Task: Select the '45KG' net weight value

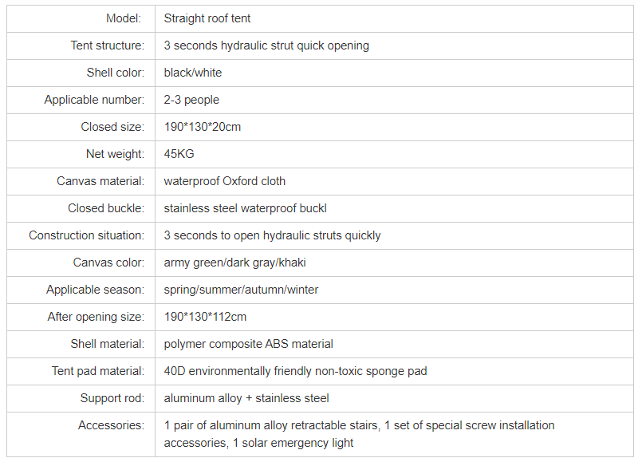Action: tap(179, 154)
